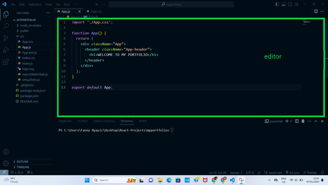Close the App.js editor tab
328x185 pixels.
(80, 12)
